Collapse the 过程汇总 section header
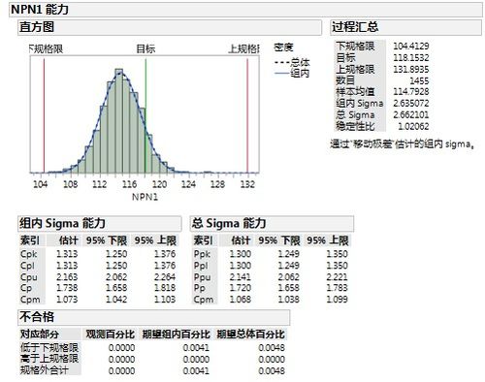This screenshot has height=382, width=485. coord(405,27)
